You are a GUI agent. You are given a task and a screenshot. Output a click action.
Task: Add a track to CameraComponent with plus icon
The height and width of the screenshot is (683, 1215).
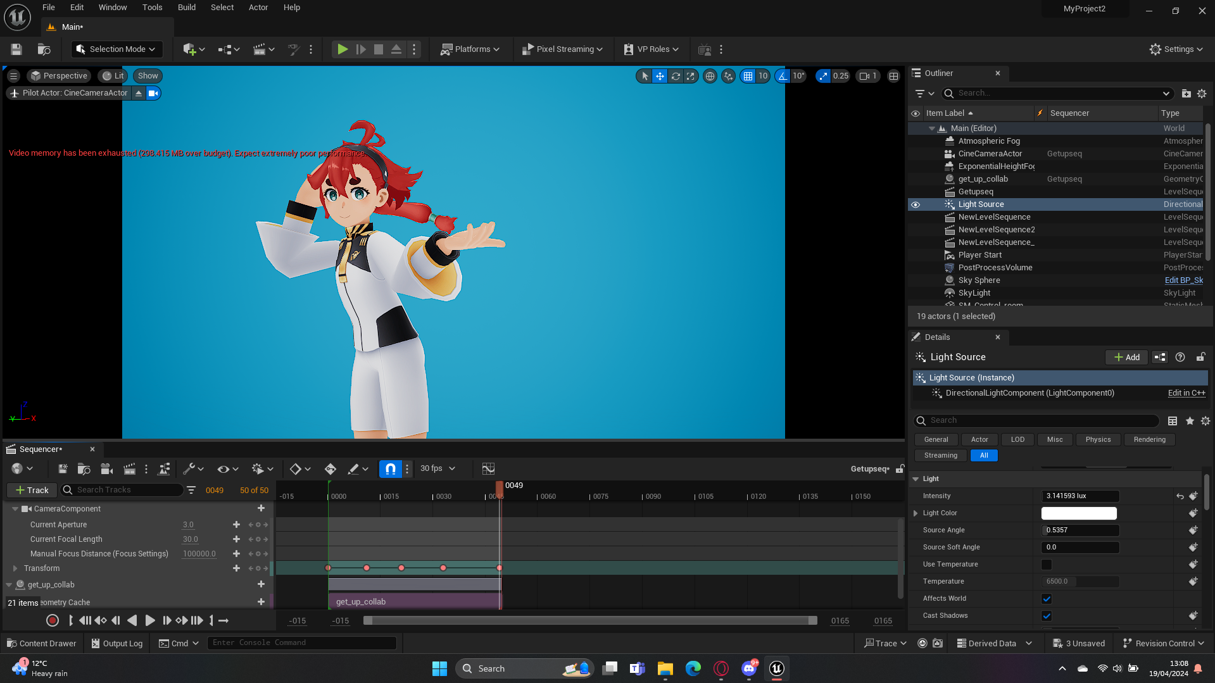[261, 508]
